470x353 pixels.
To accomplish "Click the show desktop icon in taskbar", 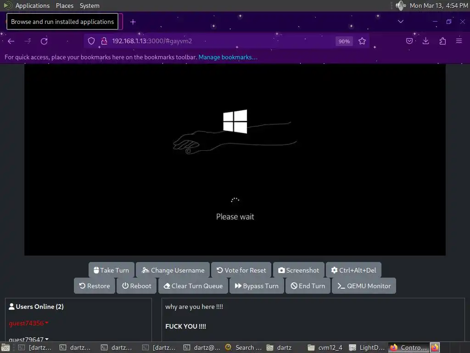I will (x=6, y=347).
